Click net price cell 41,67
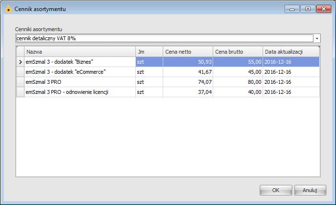 pyautogui.click(x=188, y=72)
